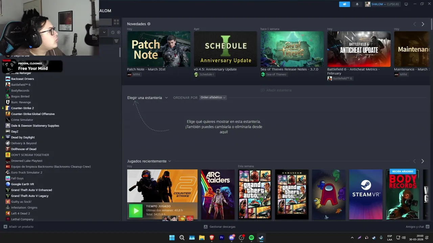Go to previous Novedades items arrow
Viewport: 433px width, 243px height.
point(414,24)
